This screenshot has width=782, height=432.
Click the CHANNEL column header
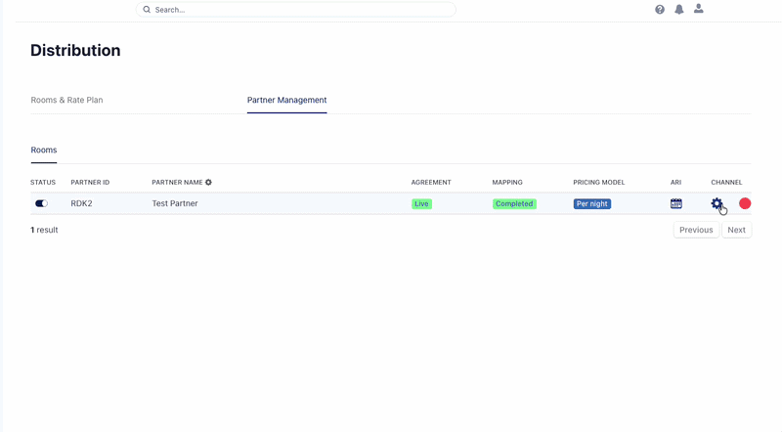click(726, 182)
